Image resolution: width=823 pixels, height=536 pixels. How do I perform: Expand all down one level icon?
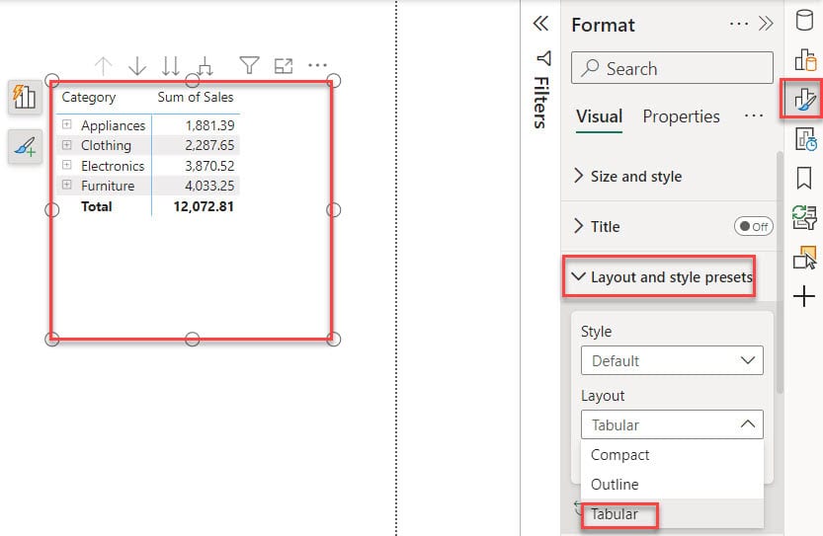[205, 66]
